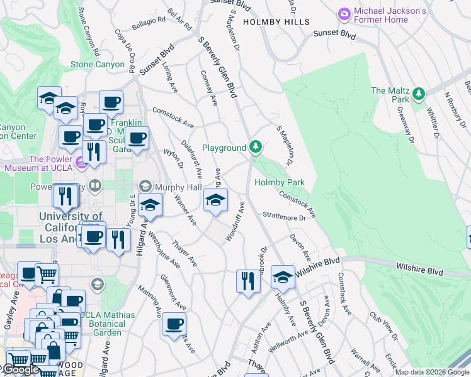
Task: Click the Michael Jackson's Former Home label
Action: tap(390, 15)
